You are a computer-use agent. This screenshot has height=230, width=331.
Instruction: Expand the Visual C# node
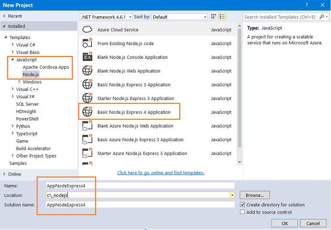(13, 45)
